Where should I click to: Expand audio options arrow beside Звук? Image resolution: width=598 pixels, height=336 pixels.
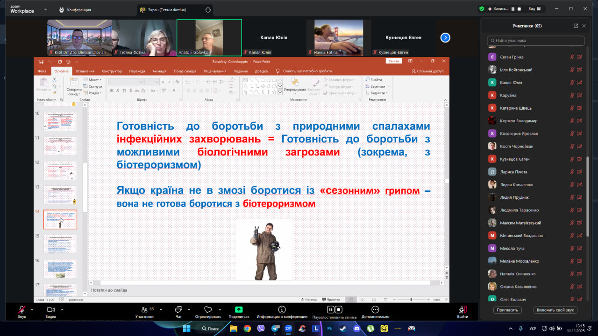pos(32,309)
